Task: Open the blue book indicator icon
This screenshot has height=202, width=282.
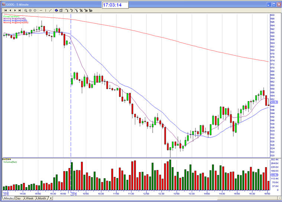Action: click(x=56, y=10)
